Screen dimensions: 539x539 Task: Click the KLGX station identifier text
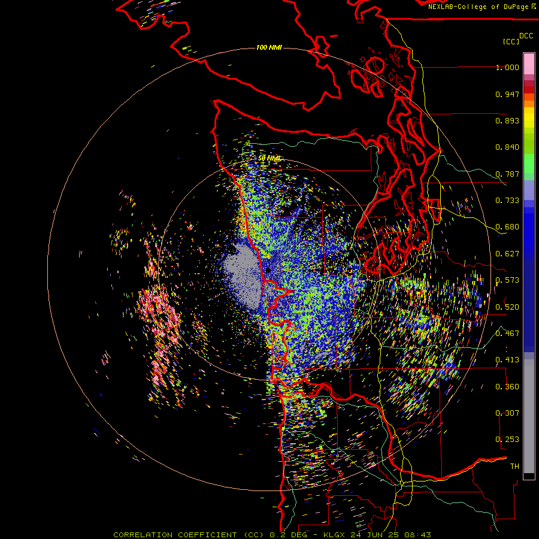click(x=334, y=535)
